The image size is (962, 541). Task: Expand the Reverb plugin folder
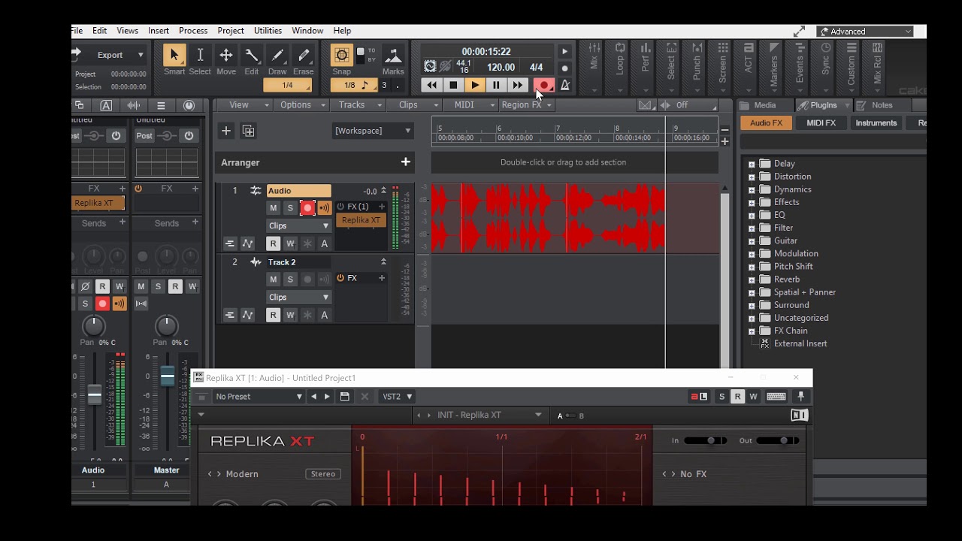(752, 280)
